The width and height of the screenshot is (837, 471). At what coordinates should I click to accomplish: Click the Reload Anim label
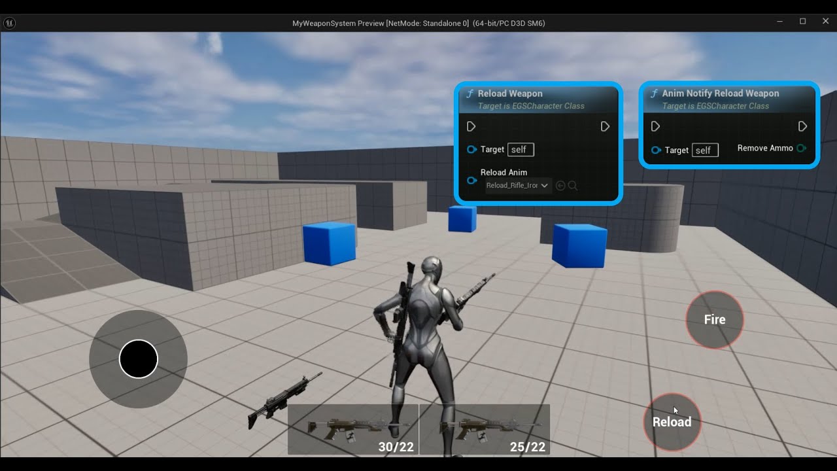pyautogui.click(x=504, y=173)
